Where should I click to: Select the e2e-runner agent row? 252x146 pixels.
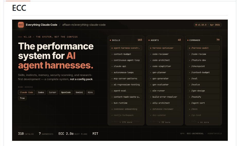point(165,91)
